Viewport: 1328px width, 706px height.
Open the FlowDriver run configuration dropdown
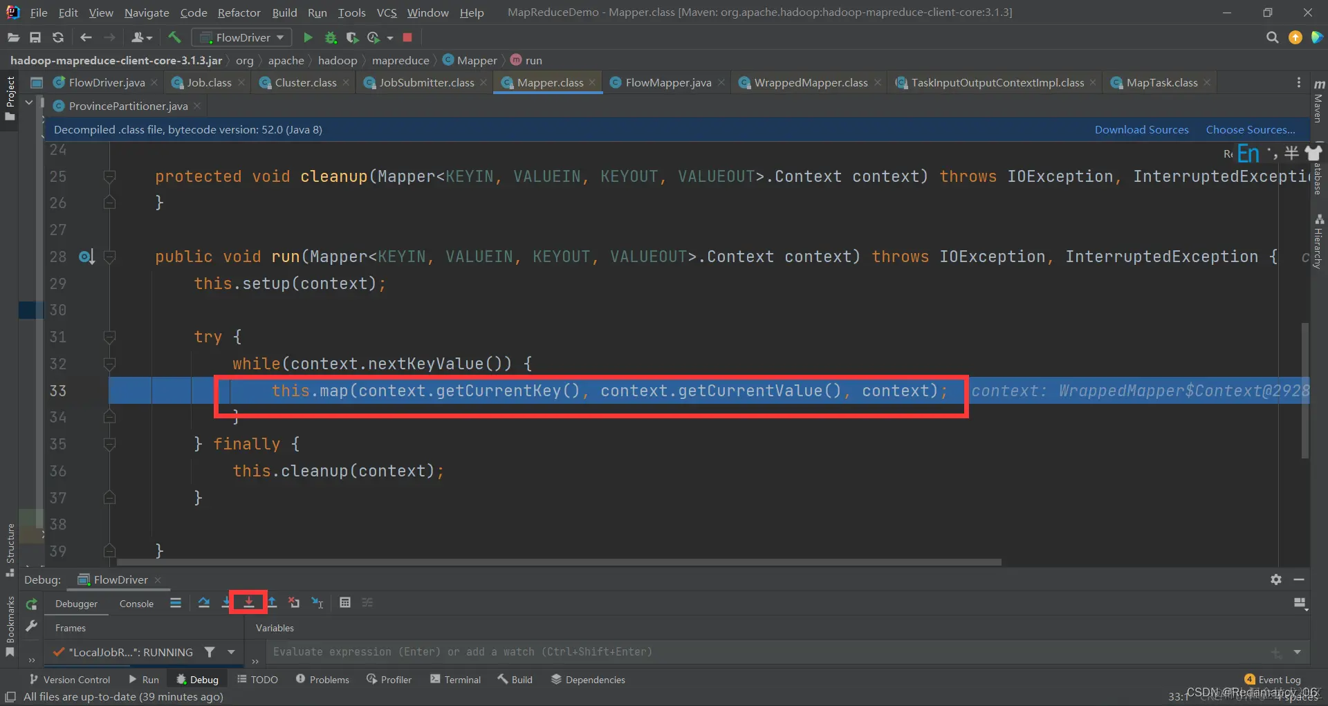coord(242,37)
